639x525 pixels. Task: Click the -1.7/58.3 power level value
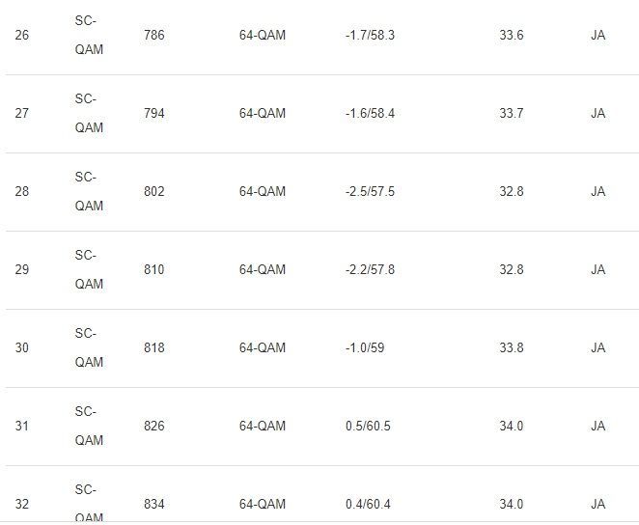tap(370, 36)
